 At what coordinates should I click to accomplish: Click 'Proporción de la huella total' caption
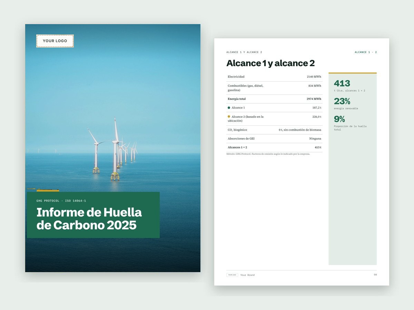(x=350, y=128)
